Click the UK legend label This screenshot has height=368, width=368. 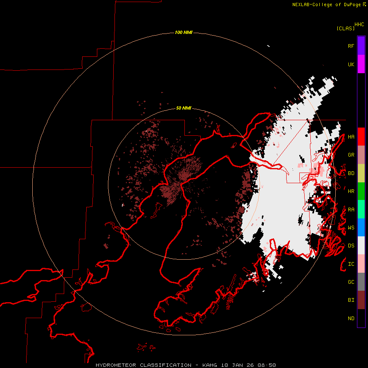pyautogui.click(x=351, y=64)
